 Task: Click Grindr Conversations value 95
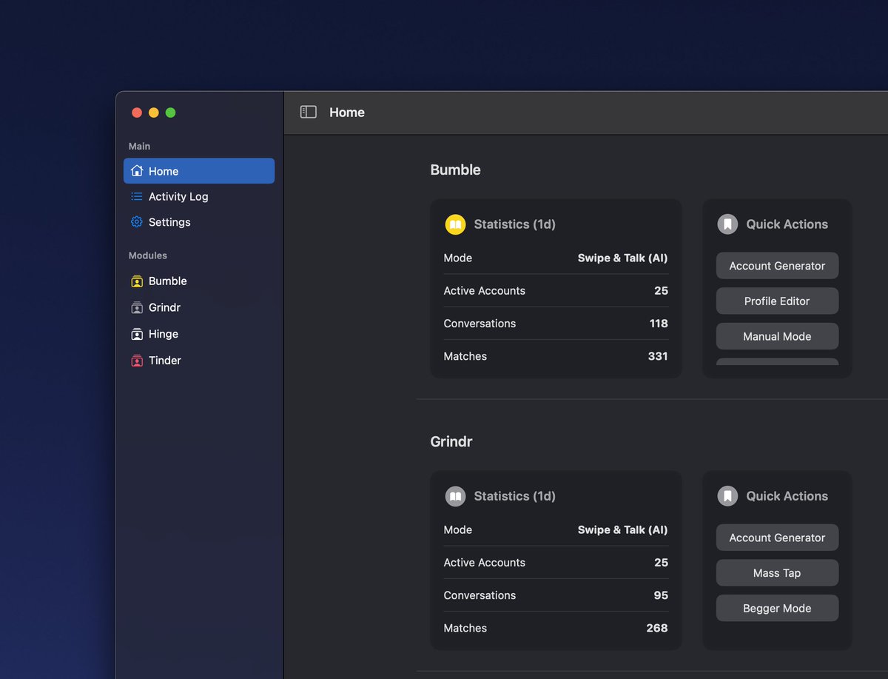pos(661,595)
